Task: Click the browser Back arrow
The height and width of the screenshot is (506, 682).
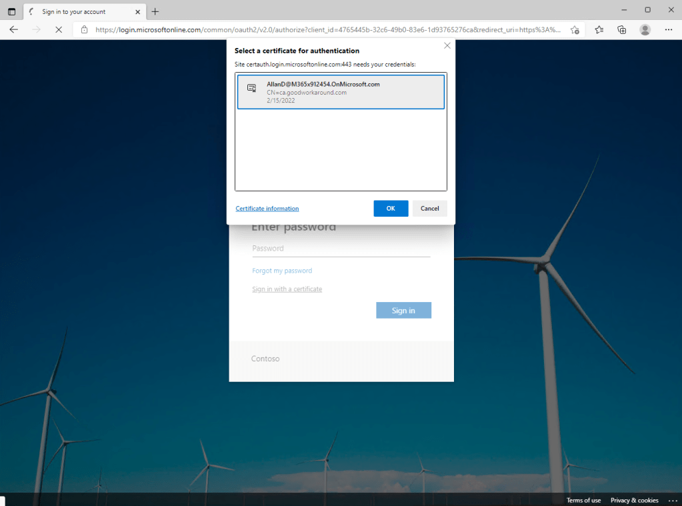Action: tap(13, 29)
